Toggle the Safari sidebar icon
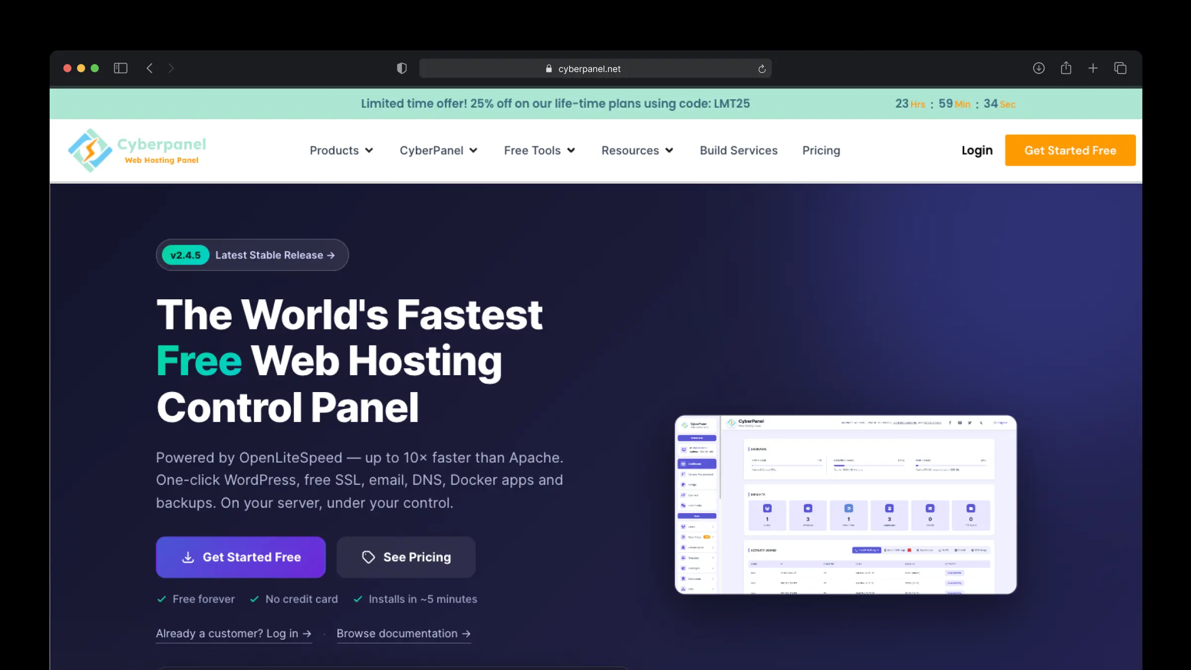Image resolution: width=1191 pixels, height=670 pixels. coord(121,68)
